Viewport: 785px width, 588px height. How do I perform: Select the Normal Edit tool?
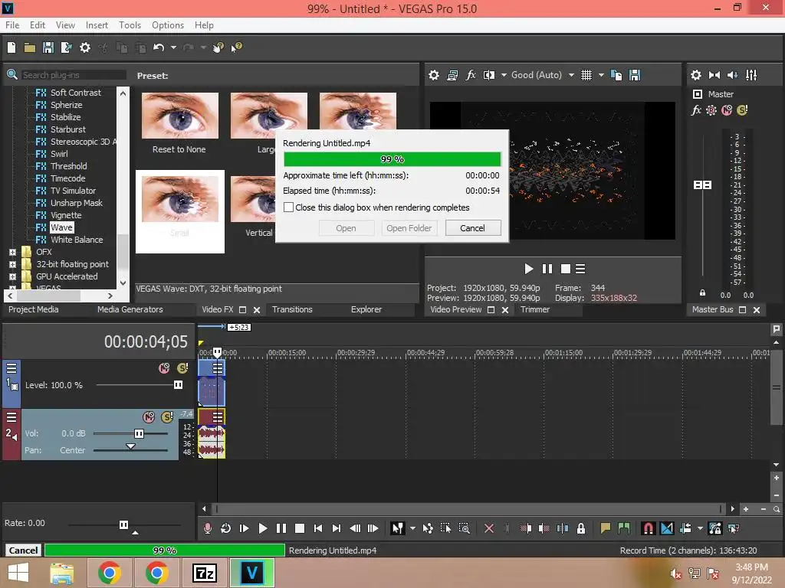click(x=398, y=528)
